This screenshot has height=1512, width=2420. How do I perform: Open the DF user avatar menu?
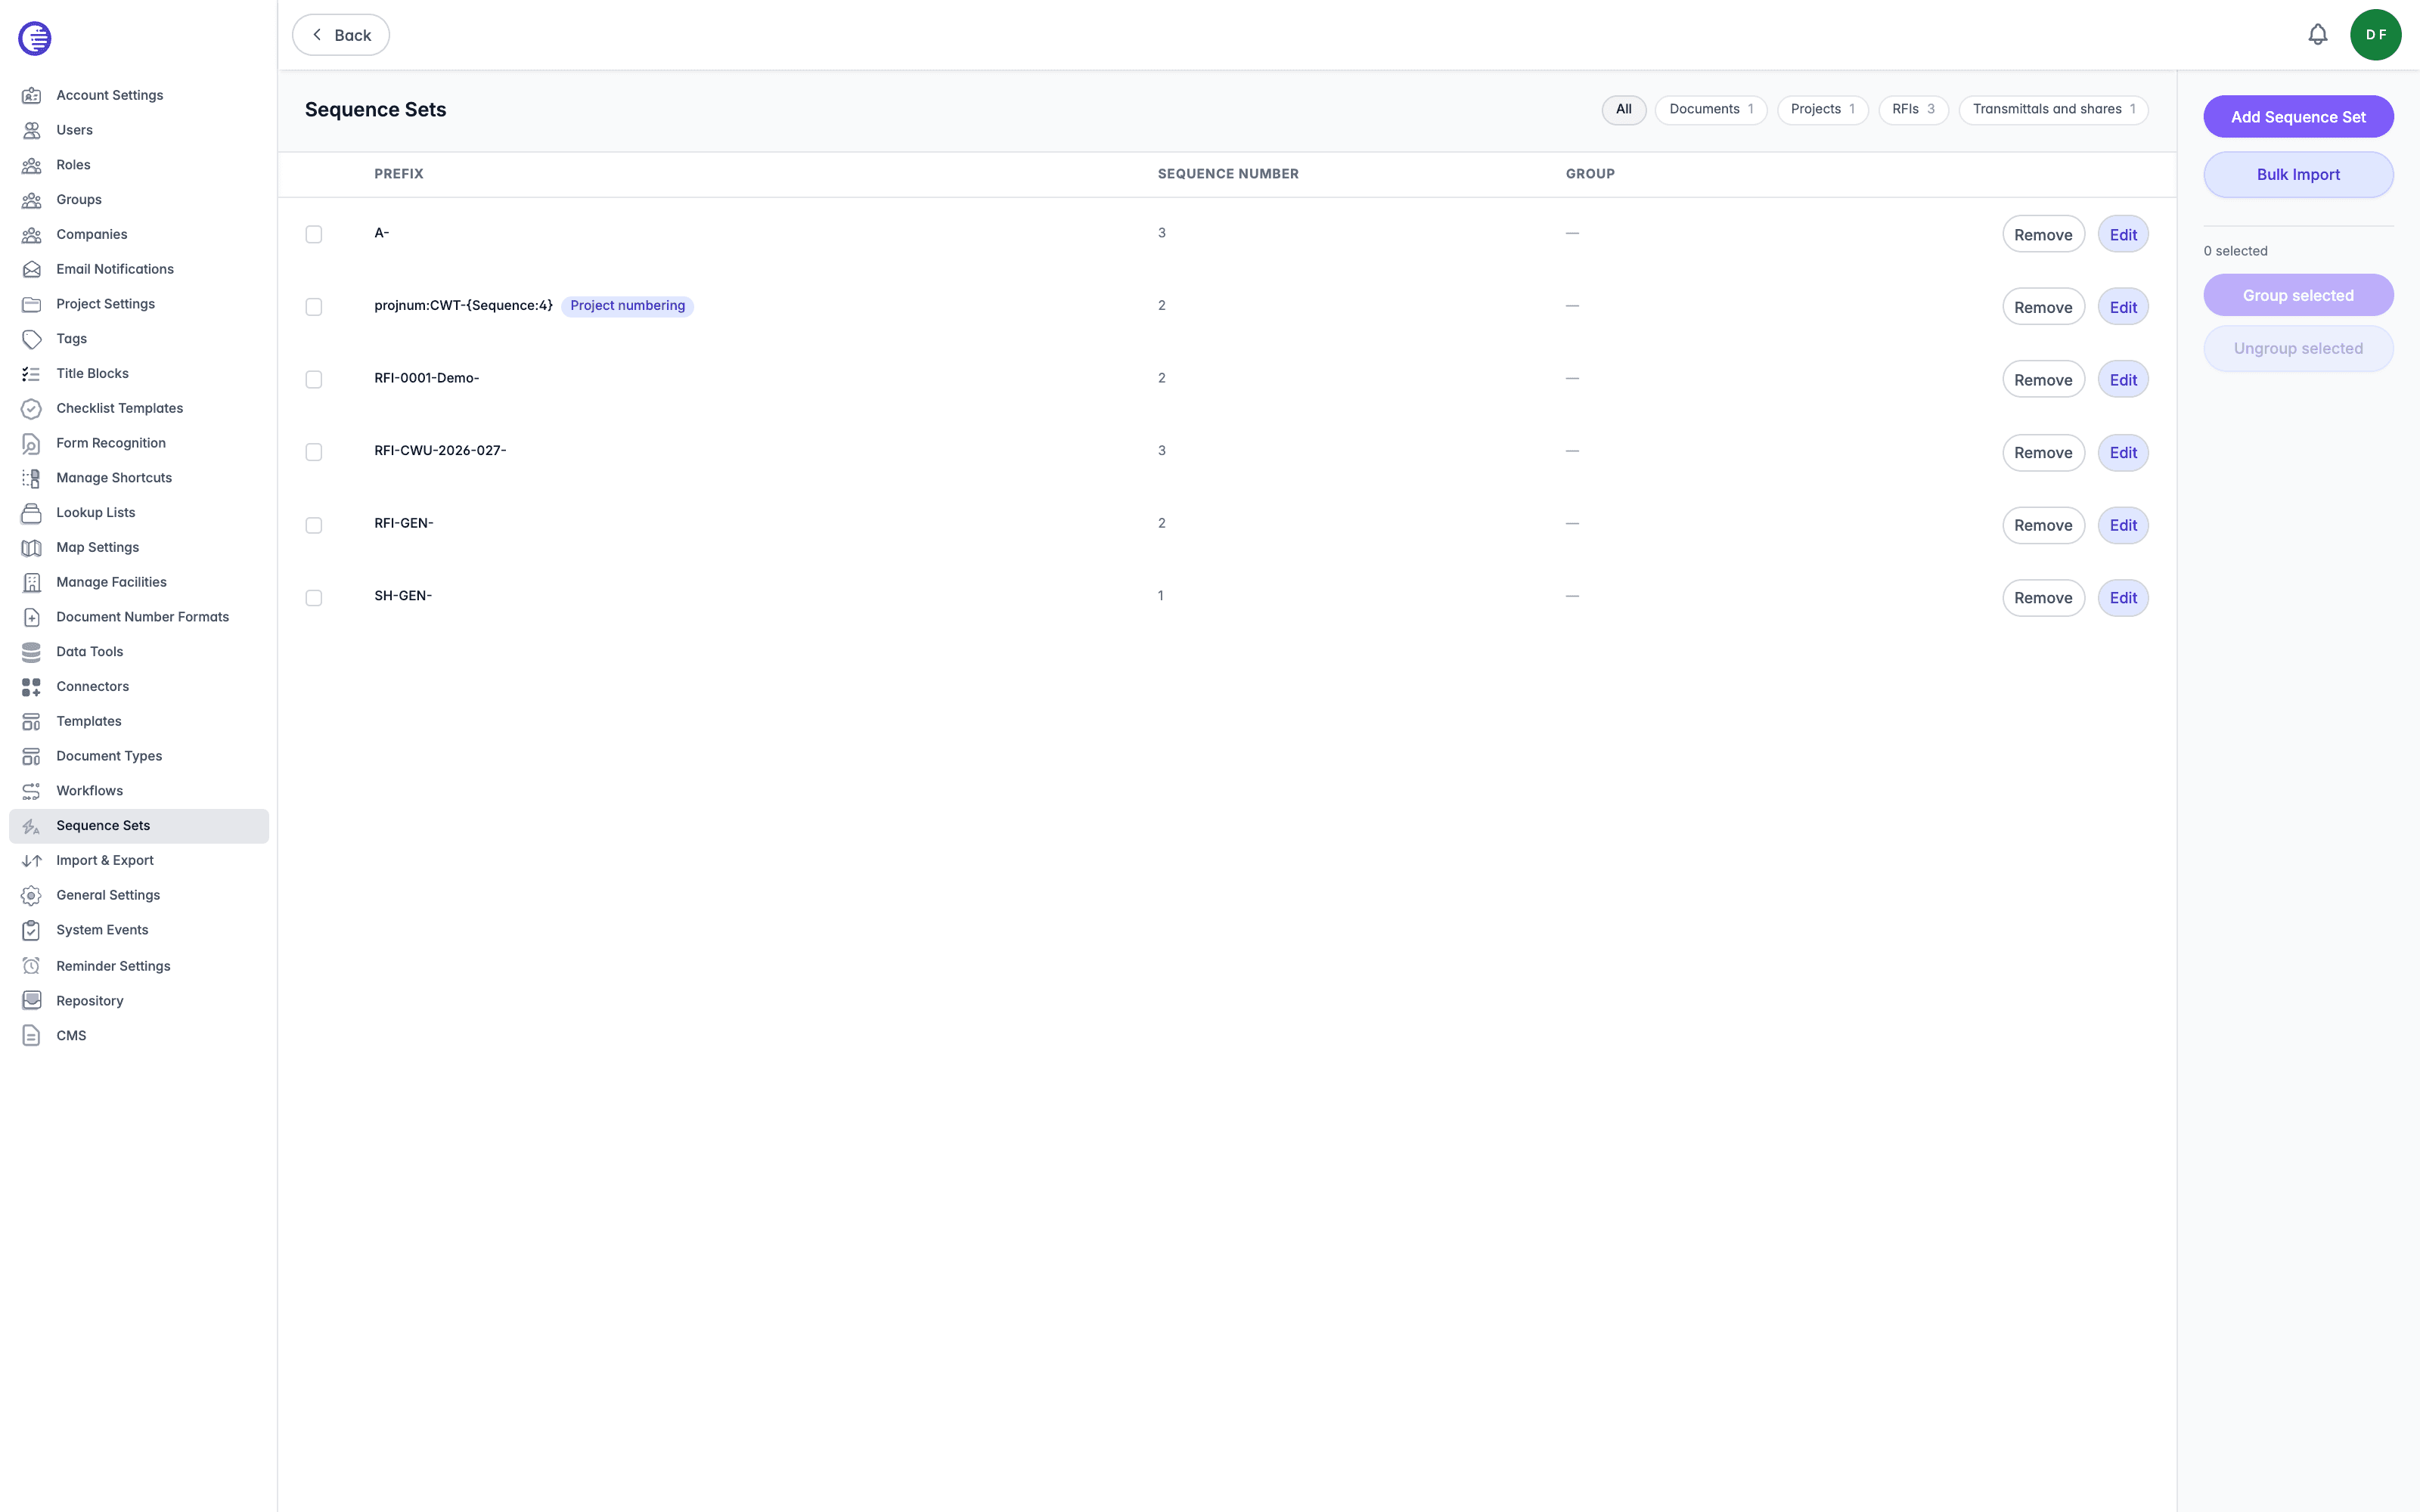click(2375, 35)
